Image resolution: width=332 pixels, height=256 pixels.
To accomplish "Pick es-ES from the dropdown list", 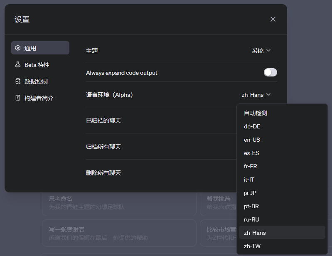I will click(251, 153).
